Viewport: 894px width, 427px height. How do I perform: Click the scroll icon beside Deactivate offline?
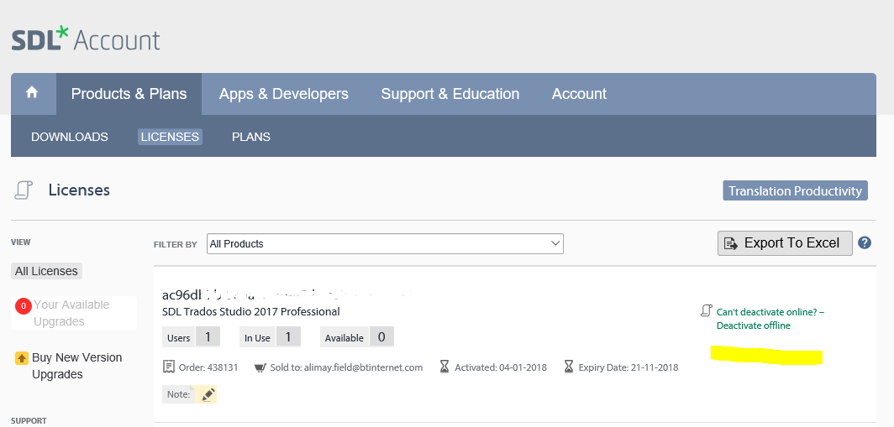pyautogui.click(x=707, y=311)
